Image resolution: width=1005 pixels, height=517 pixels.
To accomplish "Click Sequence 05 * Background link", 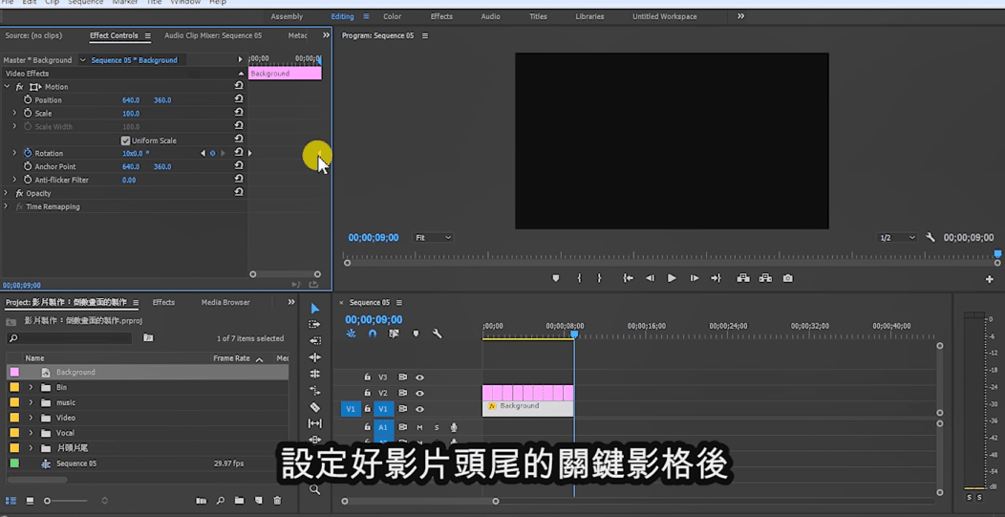I will (134, 60).
